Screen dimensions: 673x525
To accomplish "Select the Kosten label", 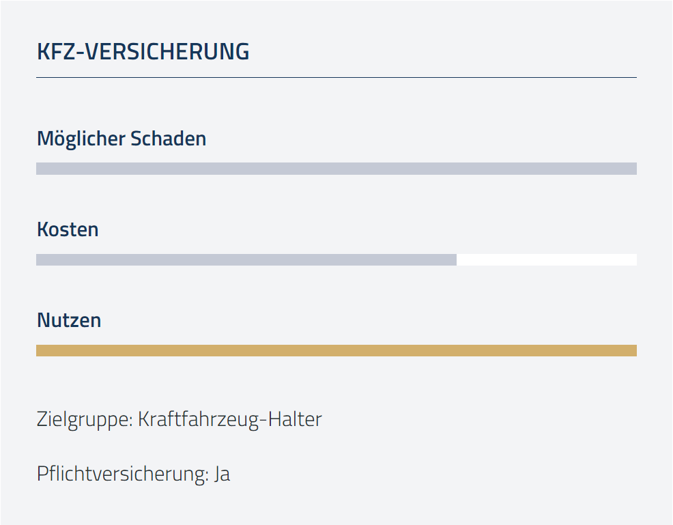I will click(x=68, y=229).
